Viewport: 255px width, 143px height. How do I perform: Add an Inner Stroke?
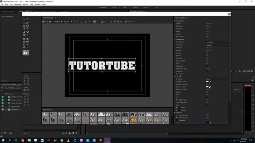coord(207,115)
